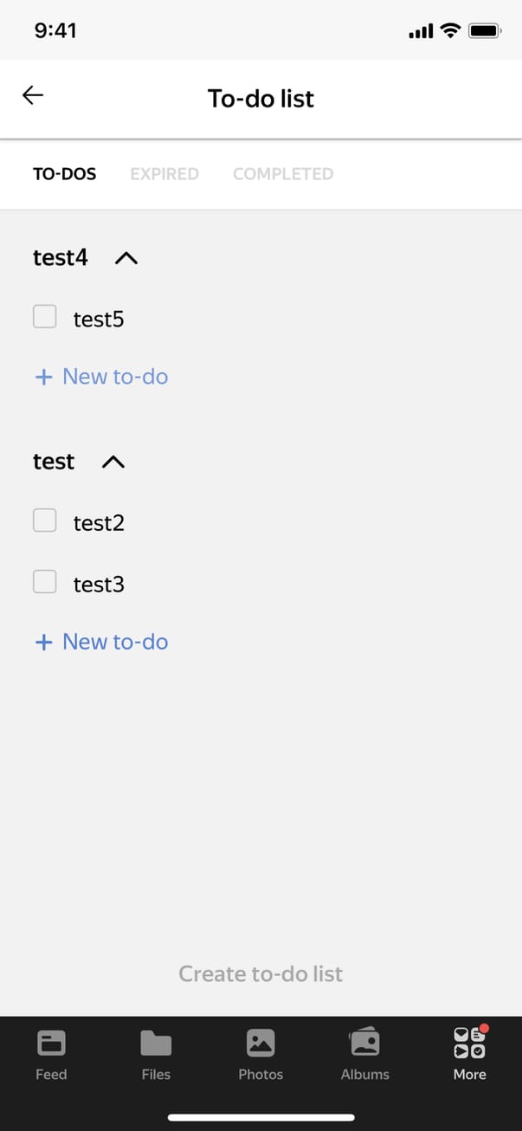Open the Files folder icon

click(156, 1043)
